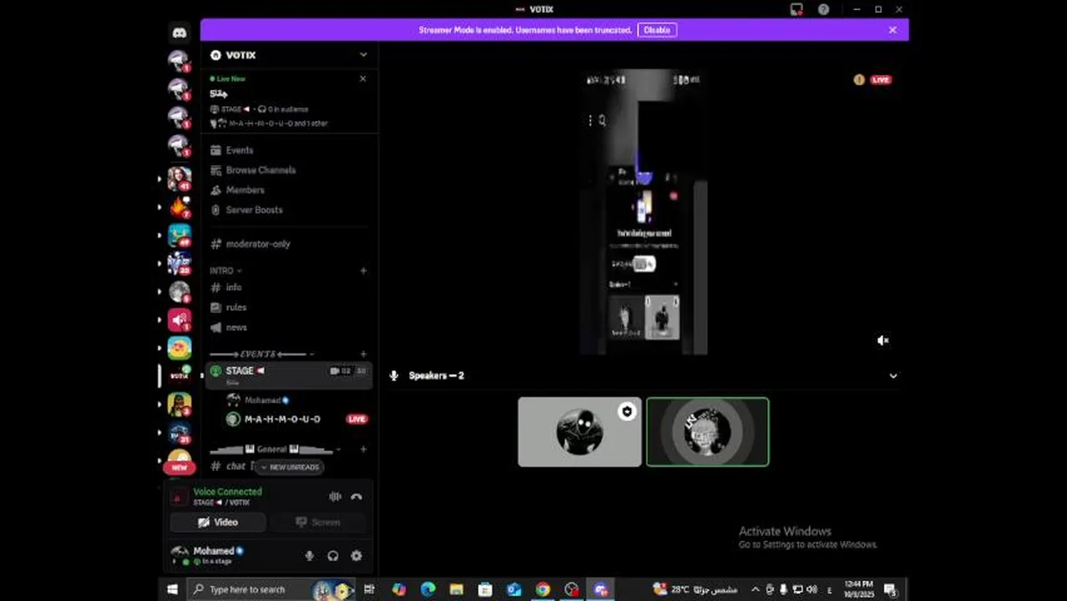Open Outlook from the taskbar
Screen dimensions: 1067x601
513,589
